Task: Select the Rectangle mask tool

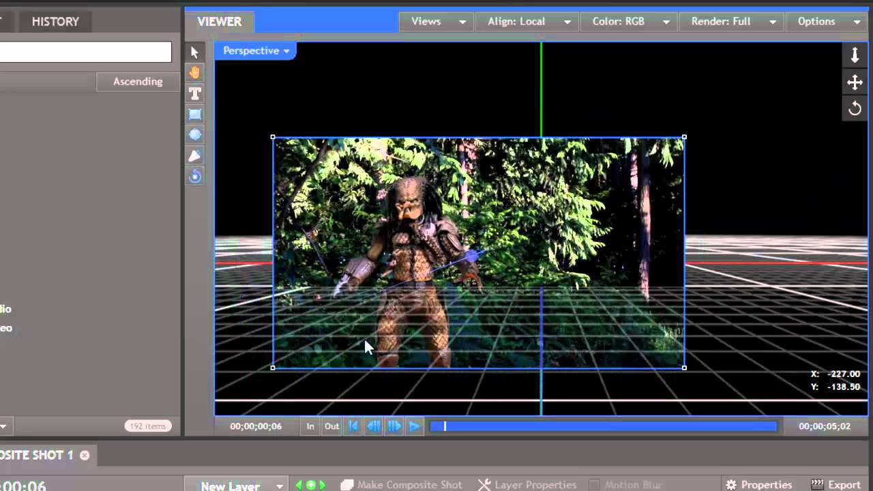Action: coord(194,115)
